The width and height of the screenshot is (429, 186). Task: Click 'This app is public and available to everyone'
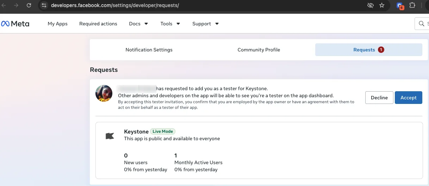[172, 138]
